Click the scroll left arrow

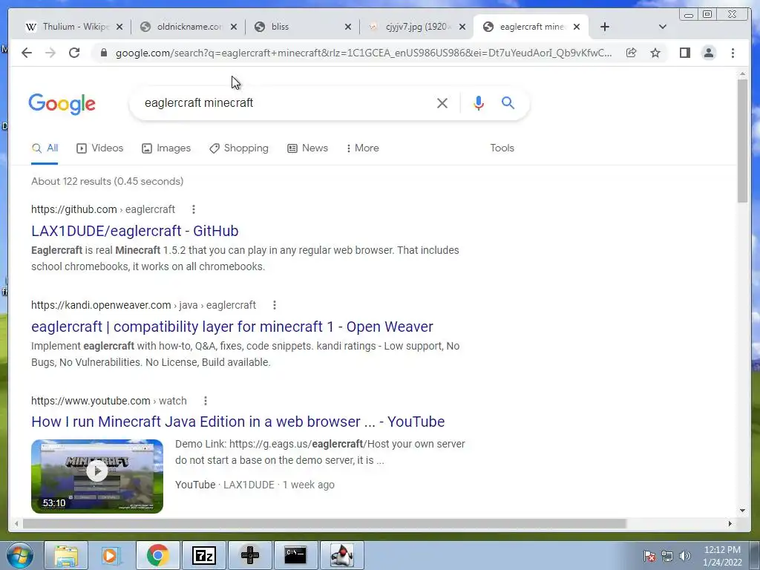tap(16, 523)
